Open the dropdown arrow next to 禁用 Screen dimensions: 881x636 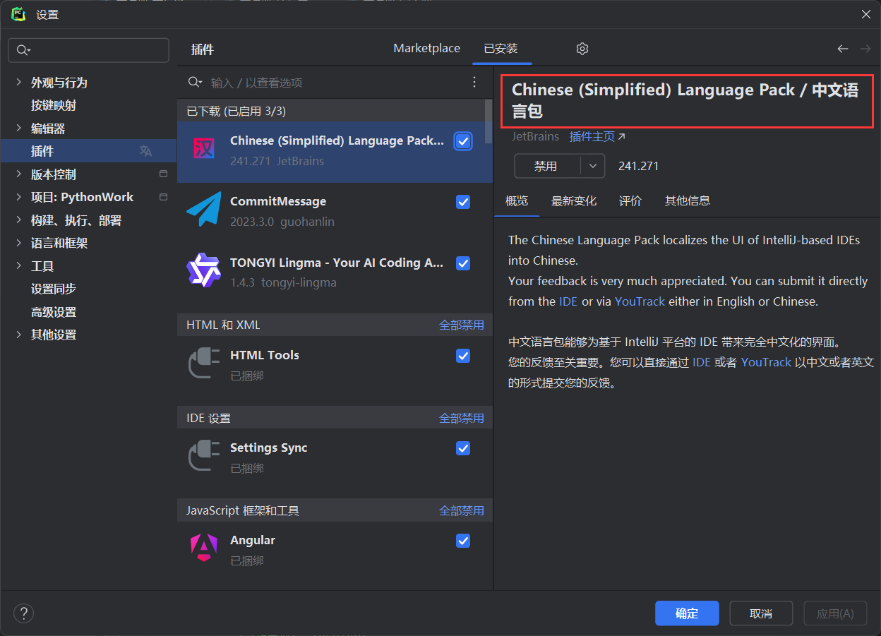pyautogui.click(x=593, y=166)
